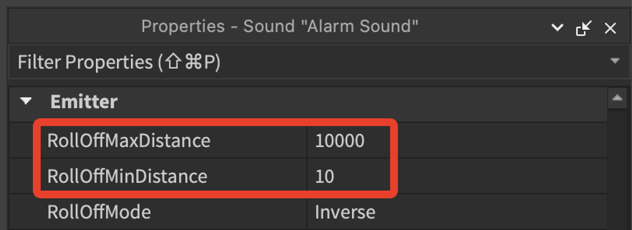Click the Properties - Sound "Alarm Sound" title
Image resolution: width=632 pixels, height=230 pixels.
(279, 26)
